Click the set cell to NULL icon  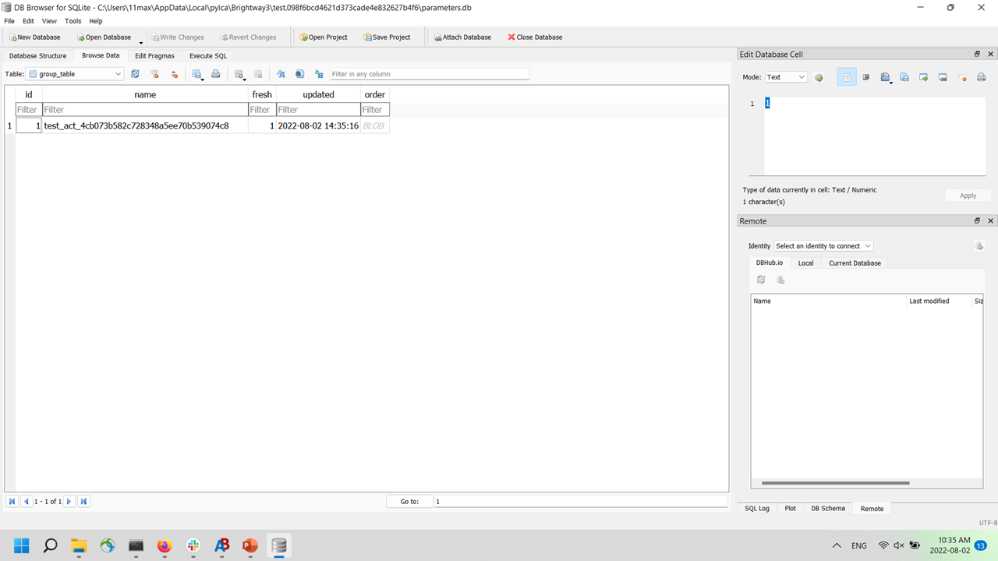click(962, 77)
